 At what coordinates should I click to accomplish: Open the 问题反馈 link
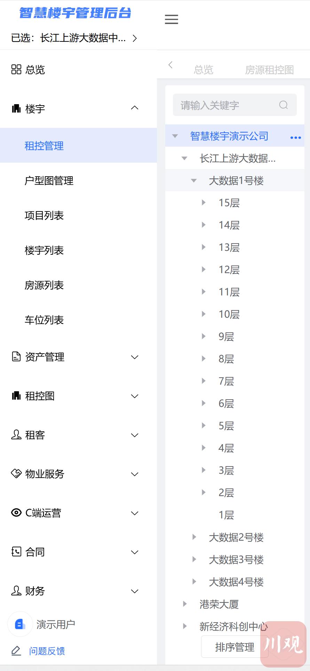point(47,651)
